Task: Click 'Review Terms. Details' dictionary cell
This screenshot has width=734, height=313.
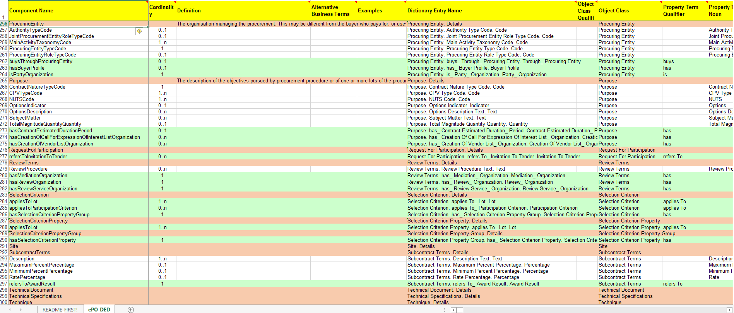Action: pos(491,163)
